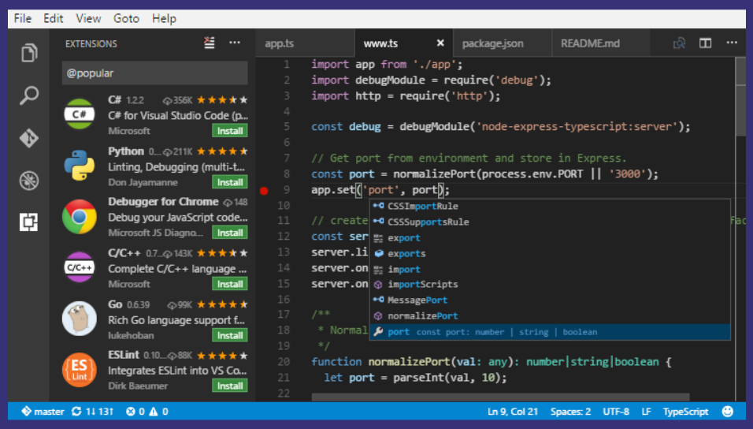Click the EXTENSIONS panel title
753x429 pixels.
(x=91, y=43)
